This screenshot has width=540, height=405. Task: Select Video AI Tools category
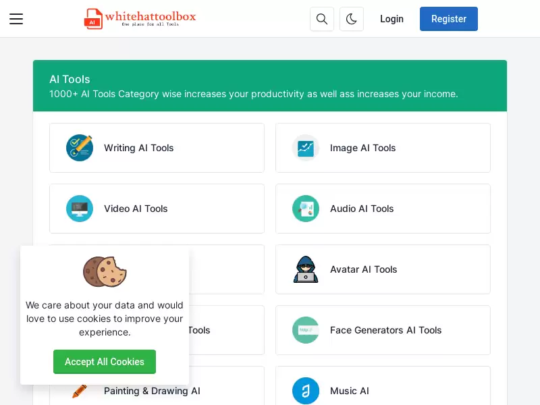point(157,209)
